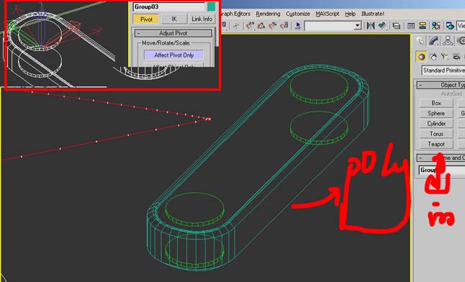The image size is (465, 282).
Task: Open the Schematic View icon
Action: (423, 26)
